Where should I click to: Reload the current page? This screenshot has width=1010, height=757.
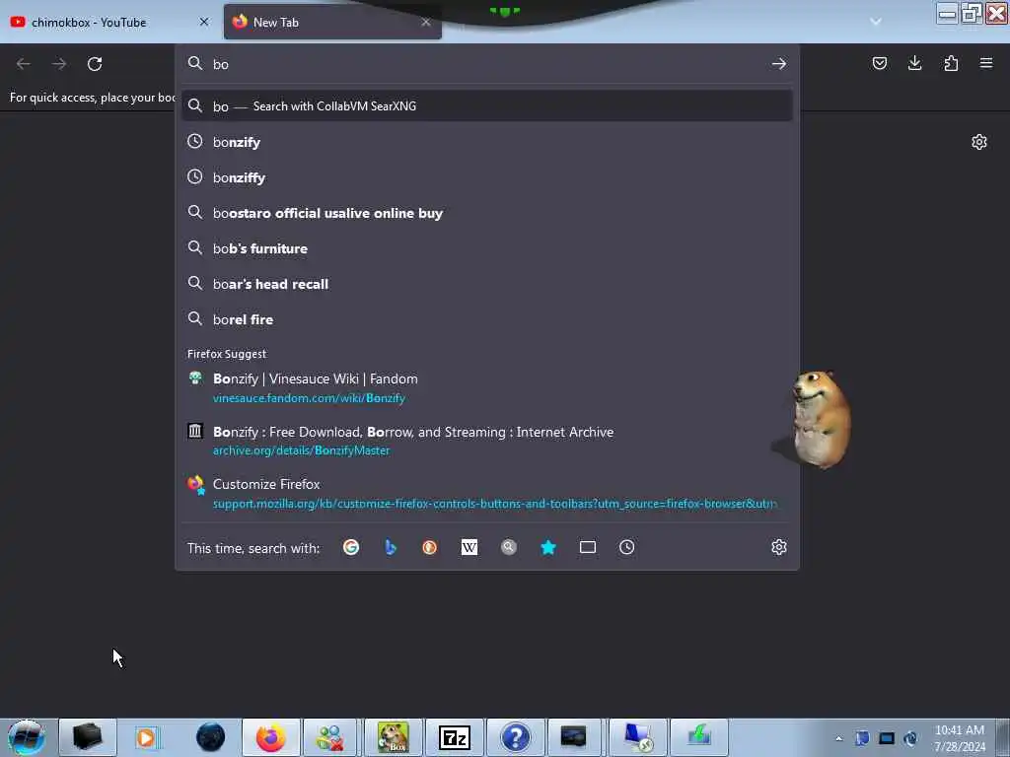(95, 64)
